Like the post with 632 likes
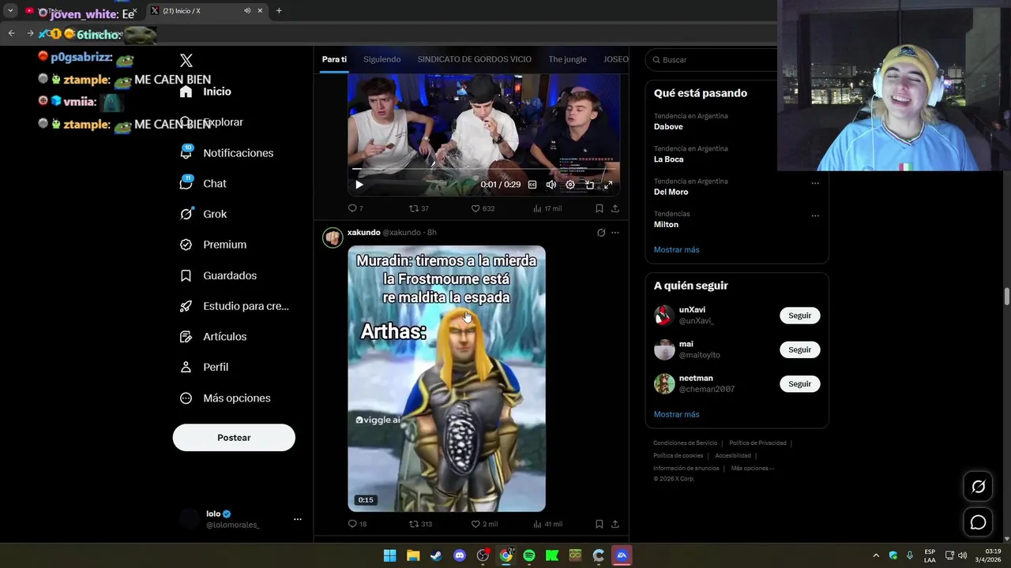This screenshot has height=568, width=1011. click(x=483, y=208)
